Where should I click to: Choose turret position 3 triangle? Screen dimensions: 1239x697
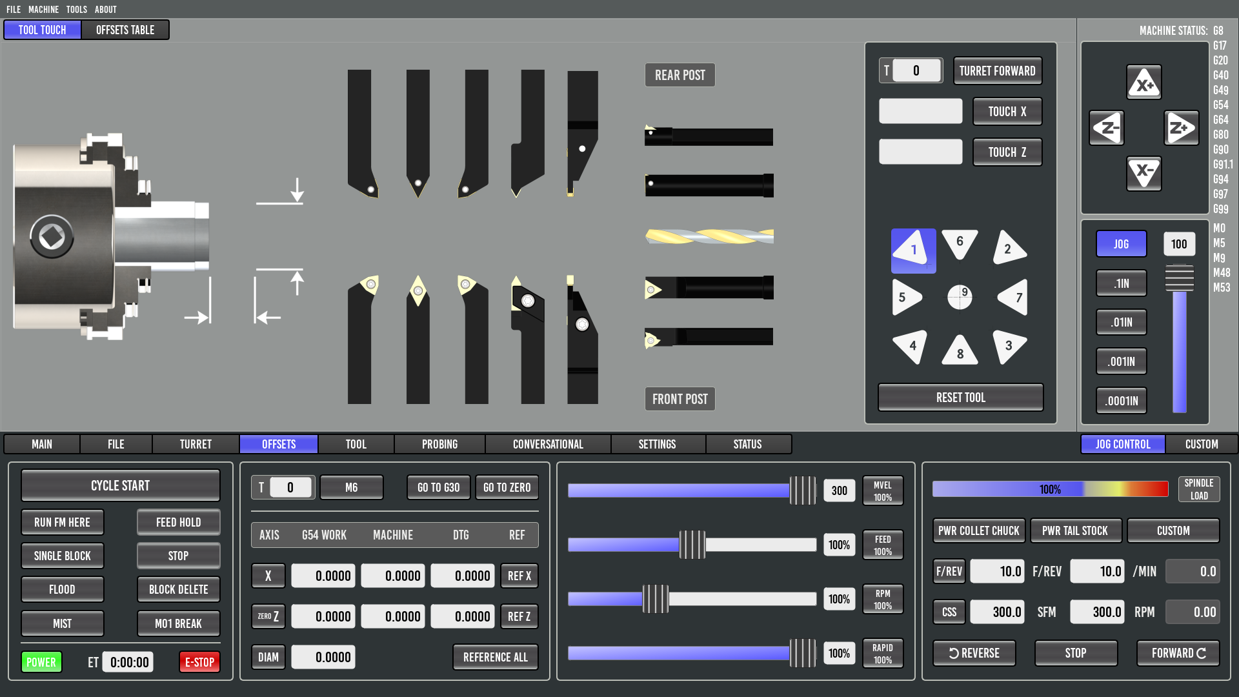tap(1008, 346)
